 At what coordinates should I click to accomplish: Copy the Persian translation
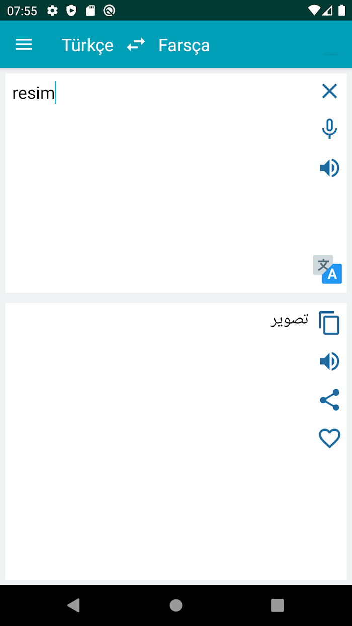[x=329, y=323]
